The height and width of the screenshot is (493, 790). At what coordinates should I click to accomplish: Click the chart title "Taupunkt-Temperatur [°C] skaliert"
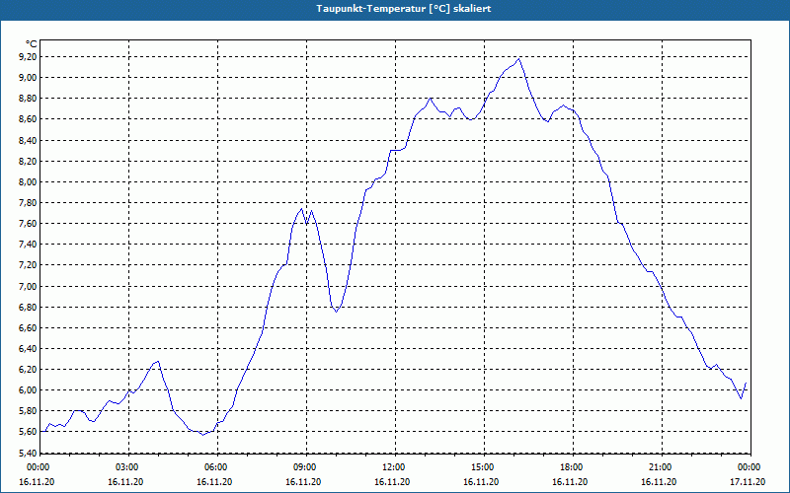point(404,9)
